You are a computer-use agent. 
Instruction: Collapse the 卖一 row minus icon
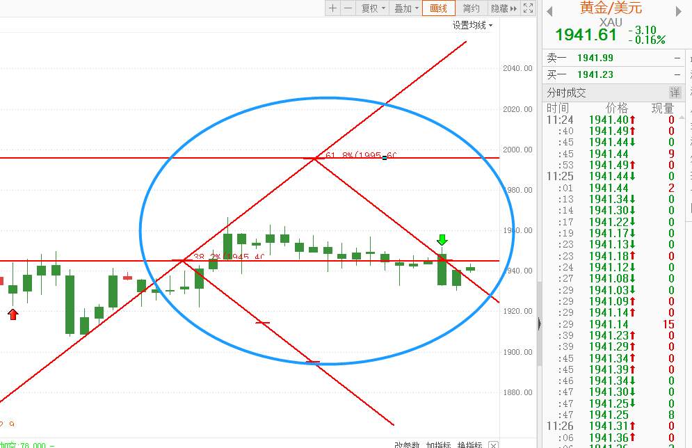coord(677,58)
